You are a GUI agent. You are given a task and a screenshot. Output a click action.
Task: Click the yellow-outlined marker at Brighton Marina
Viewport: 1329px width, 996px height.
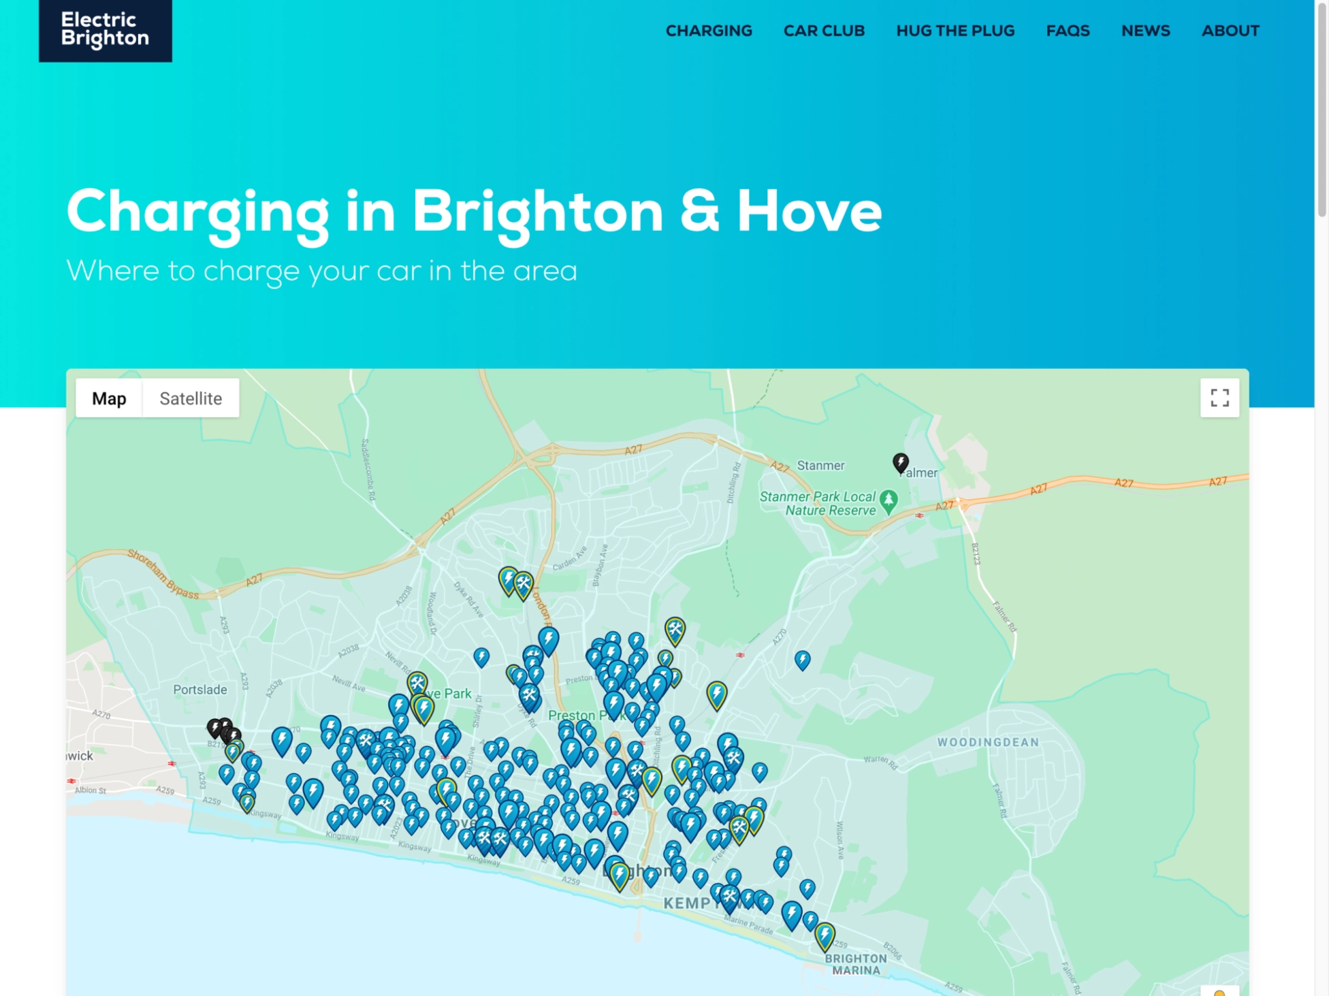[x=824, y=936]
